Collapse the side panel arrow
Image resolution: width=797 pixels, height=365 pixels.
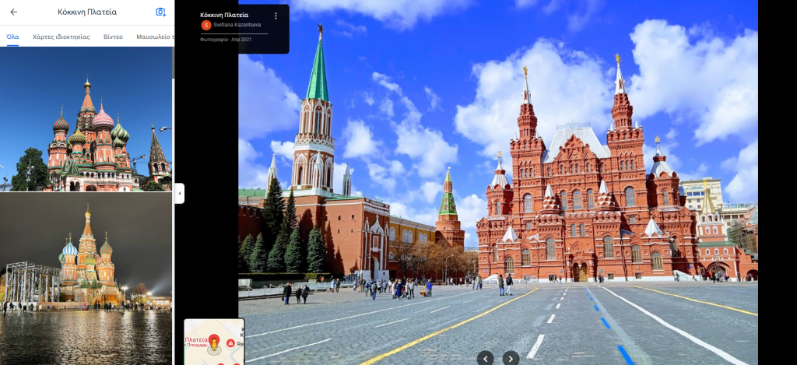(180, 193)
